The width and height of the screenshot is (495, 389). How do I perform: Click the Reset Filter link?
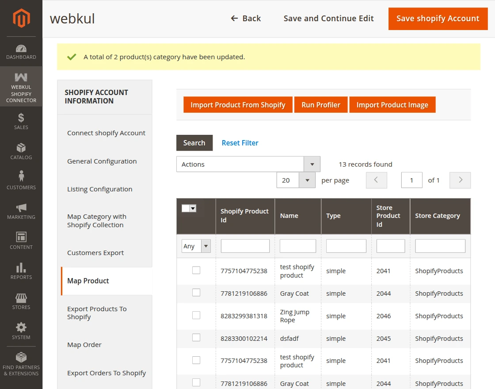(240, 143)
